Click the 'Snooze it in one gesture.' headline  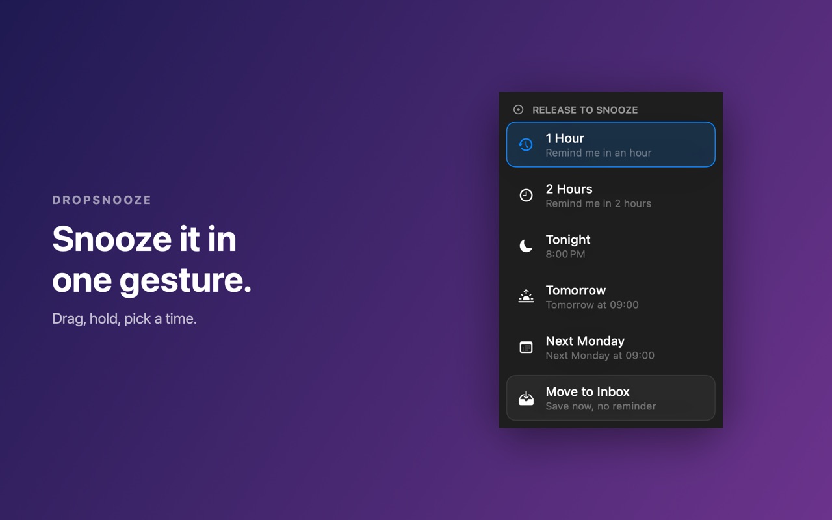point(151,259)
